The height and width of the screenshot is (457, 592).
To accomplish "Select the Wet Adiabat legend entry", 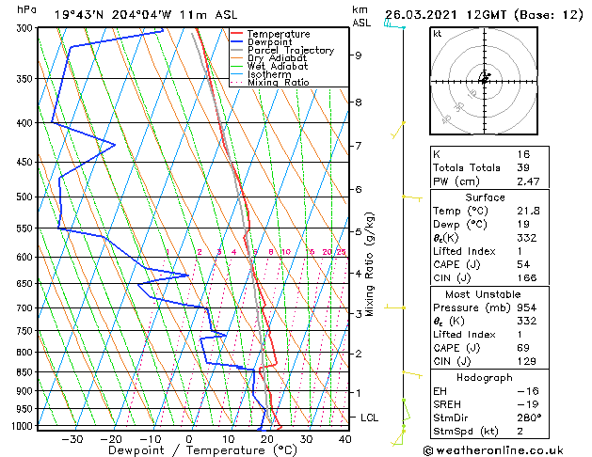I will 278,67.
